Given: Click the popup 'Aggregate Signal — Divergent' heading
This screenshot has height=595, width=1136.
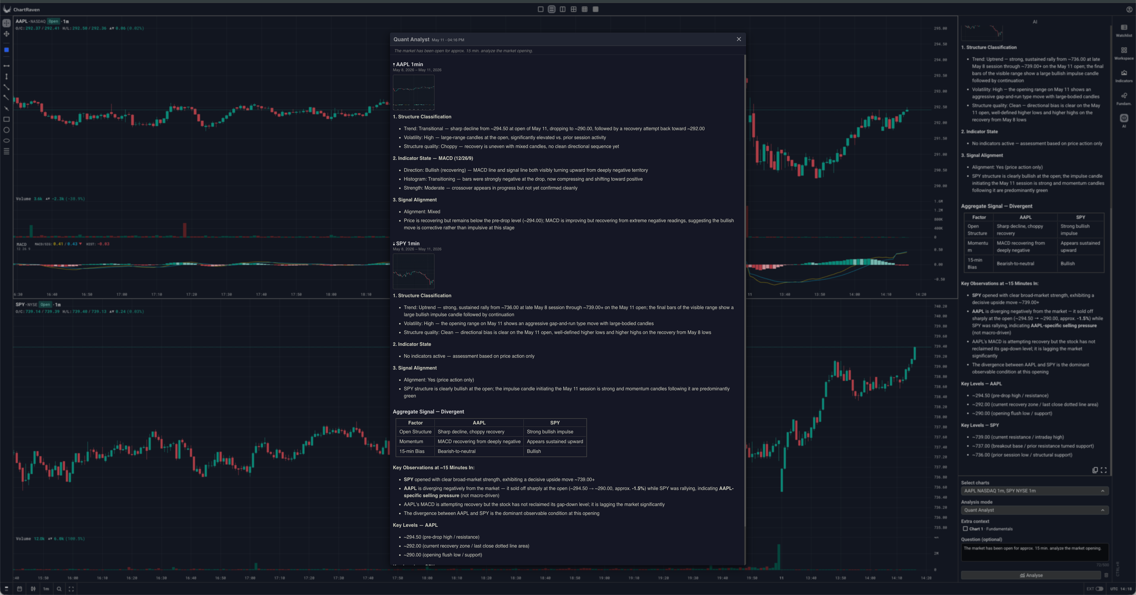Looking at the screenshot, I should pos(428,412).
